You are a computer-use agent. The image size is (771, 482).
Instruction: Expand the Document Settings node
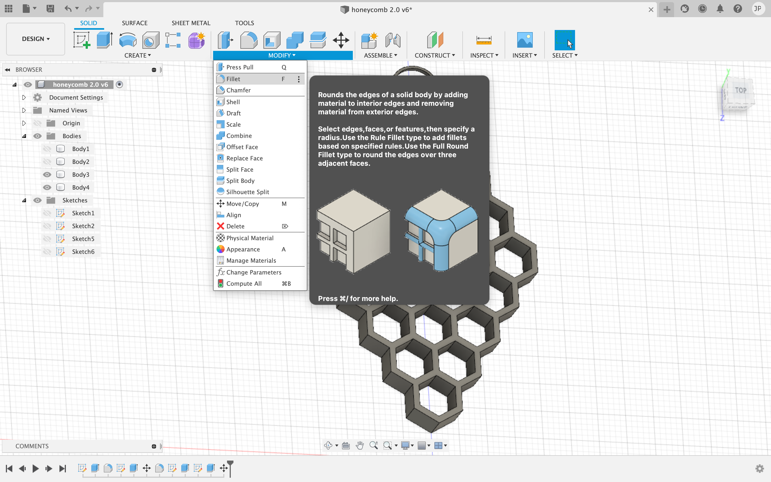coord(24,97)
